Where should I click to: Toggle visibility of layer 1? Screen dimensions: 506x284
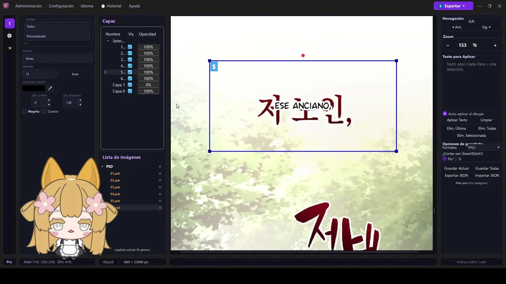click(130, 47)
